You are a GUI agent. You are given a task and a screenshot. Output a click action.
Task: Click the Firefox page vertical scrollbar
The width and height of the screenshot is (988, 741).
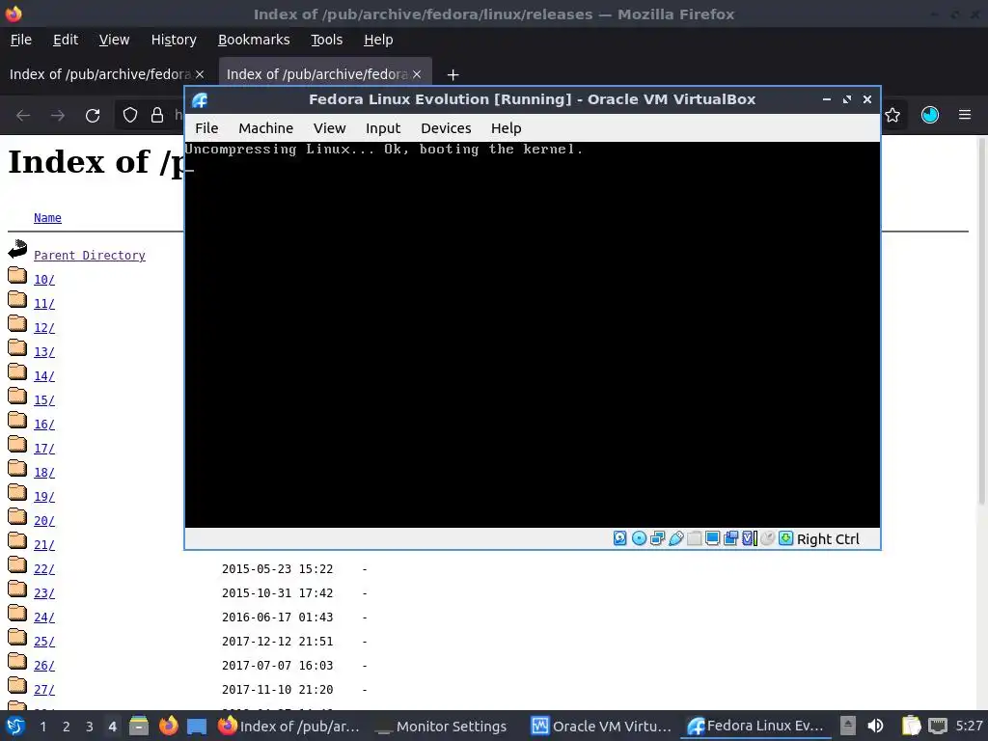(981, 321)
